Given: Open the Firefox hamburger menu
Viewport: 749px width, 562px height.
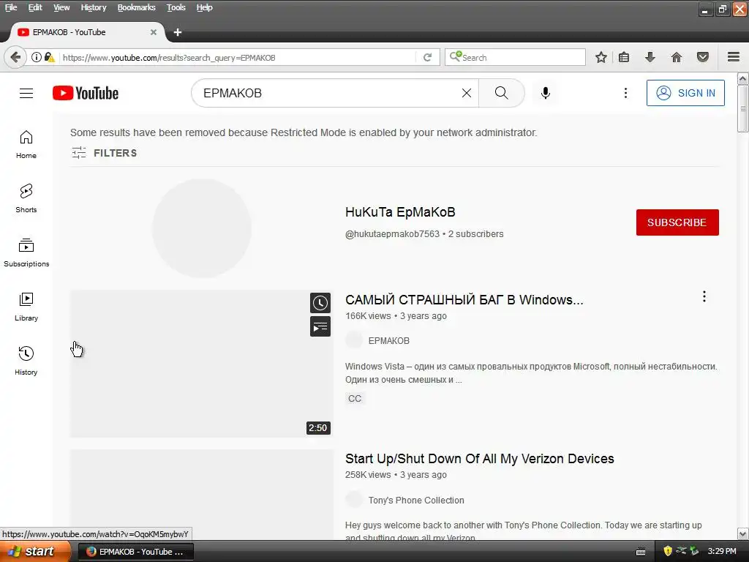Looking at the screenshot, I should (734, 57).
